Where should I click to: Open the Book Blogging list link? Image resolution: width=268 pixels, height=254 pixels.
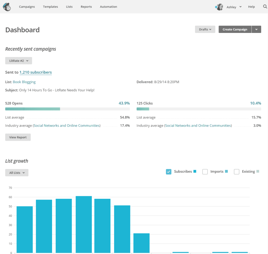point(24,82)
